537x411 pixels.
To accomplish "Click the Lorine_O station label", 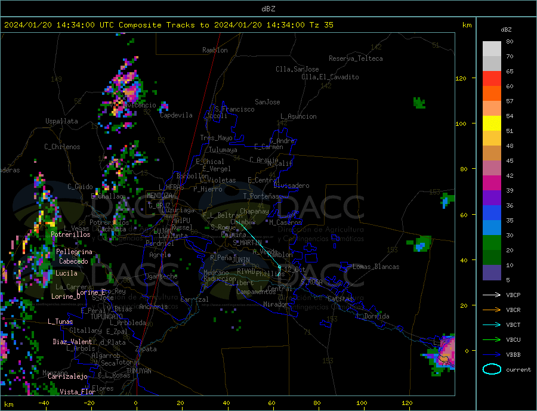I will (66, 296).
